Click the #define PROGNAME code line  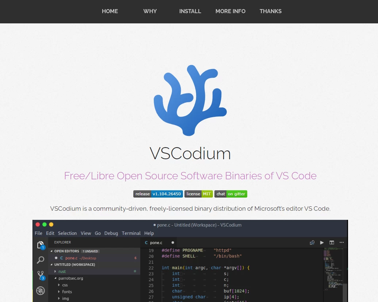pos(196,250)
